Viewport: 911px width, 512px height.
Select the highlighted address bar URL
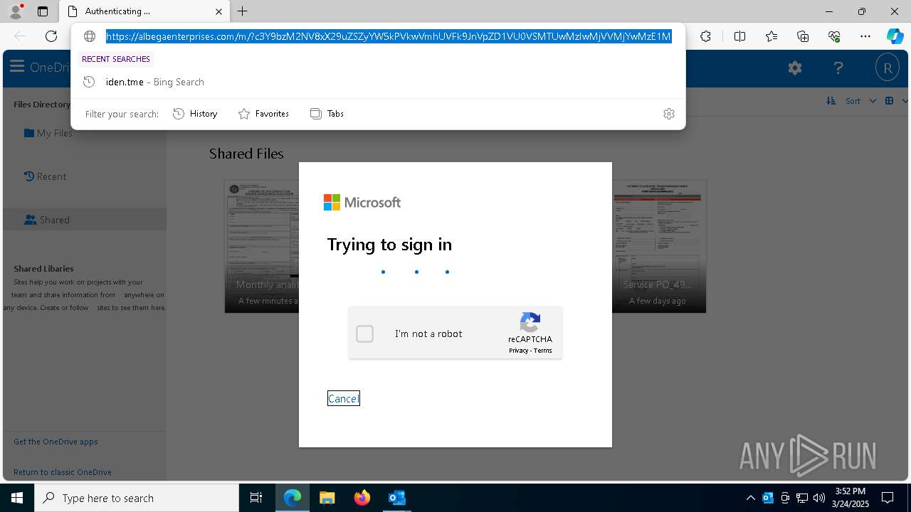[x=389, y=36]
